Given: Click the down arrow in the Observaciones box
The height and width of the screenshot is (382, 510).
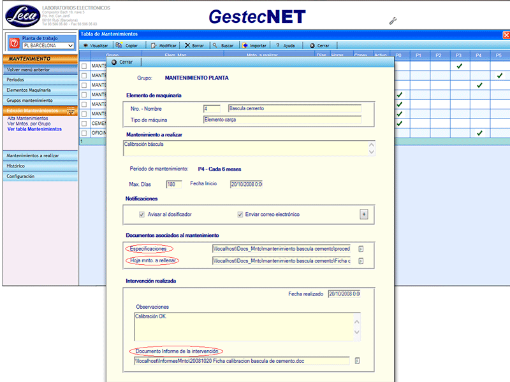Looking at the screenshot, I should (357, 332).
